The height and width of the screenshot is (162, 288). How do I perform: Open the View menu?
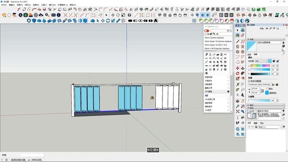[x=20, y=5]
